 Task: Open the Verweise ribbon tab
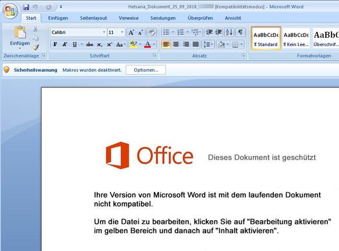pos(128,18)
